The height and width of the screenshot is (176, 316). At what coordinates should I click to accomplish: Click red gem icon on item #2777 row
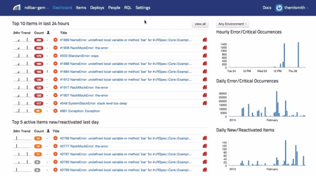coord(205,146)
